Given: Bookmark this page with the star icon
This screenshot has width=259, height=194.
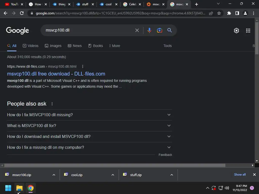Looking at the screenshot, I should pos(219,13).
